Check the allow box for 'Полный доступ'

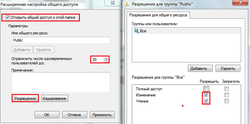(206, 89)
